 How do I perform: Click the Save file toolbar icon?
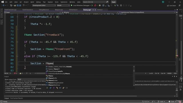(18, 5)
